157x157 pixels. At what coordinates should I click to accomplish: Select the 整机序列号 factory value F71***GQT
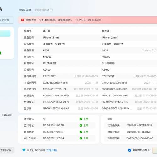49,76
